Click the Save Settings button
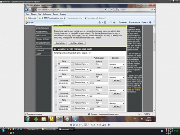Viewport: 180px width, 135px height. (x=60, y=43)
